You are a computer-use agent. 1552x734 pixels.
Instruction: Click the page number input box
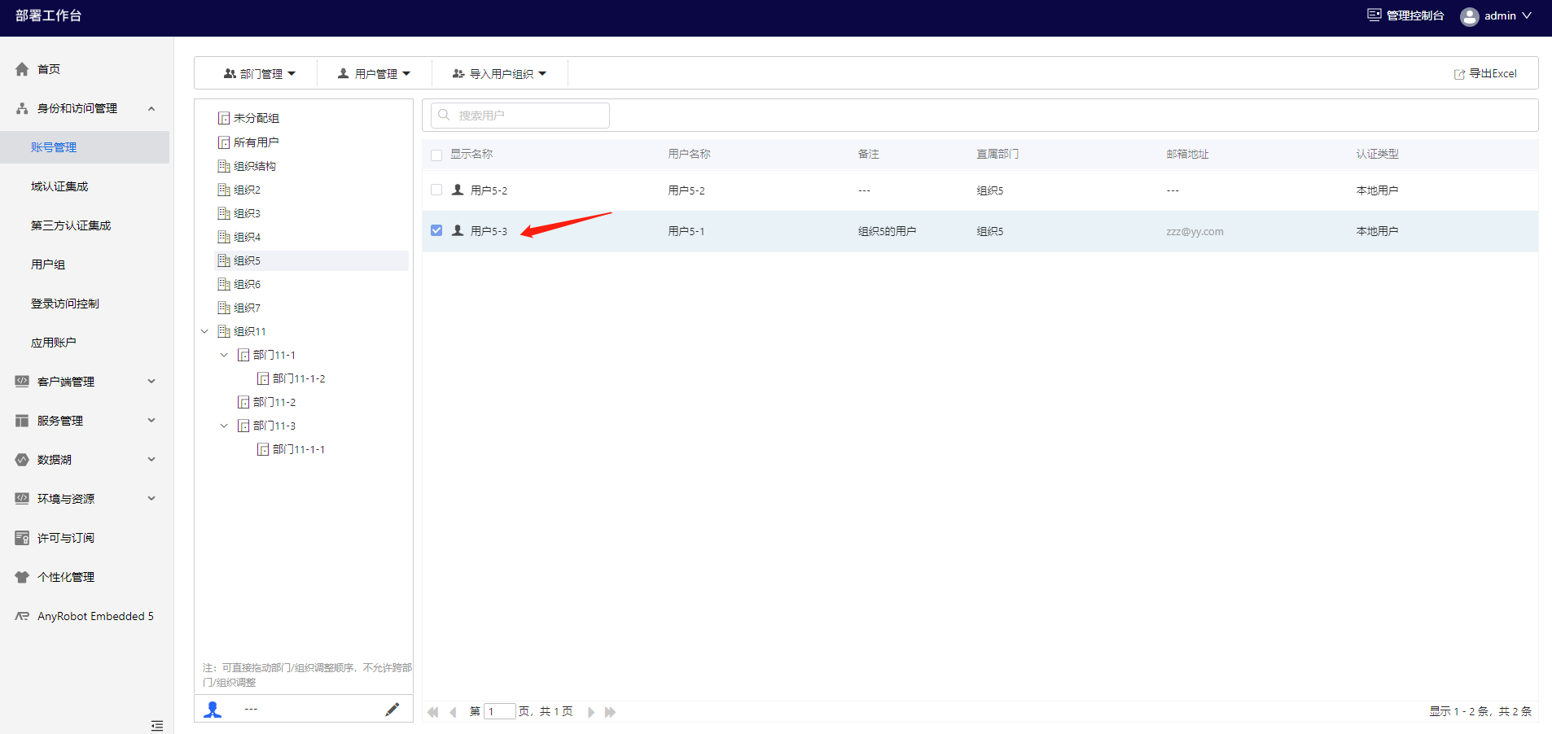(x=500, y=711)
